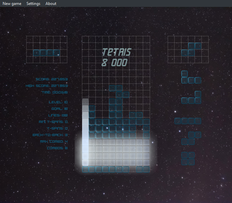Image resolution: width=232 pixels, height=203 pixels.
Task: Click the 'BACK-TO-BACK: 3' stat
Action: tap(50, 135)
